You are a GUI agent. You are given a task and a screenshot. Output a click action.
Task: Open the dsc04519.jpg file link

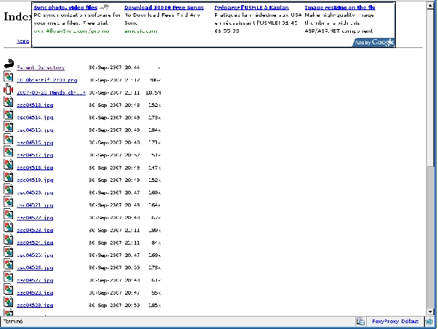tap(35, 181)
